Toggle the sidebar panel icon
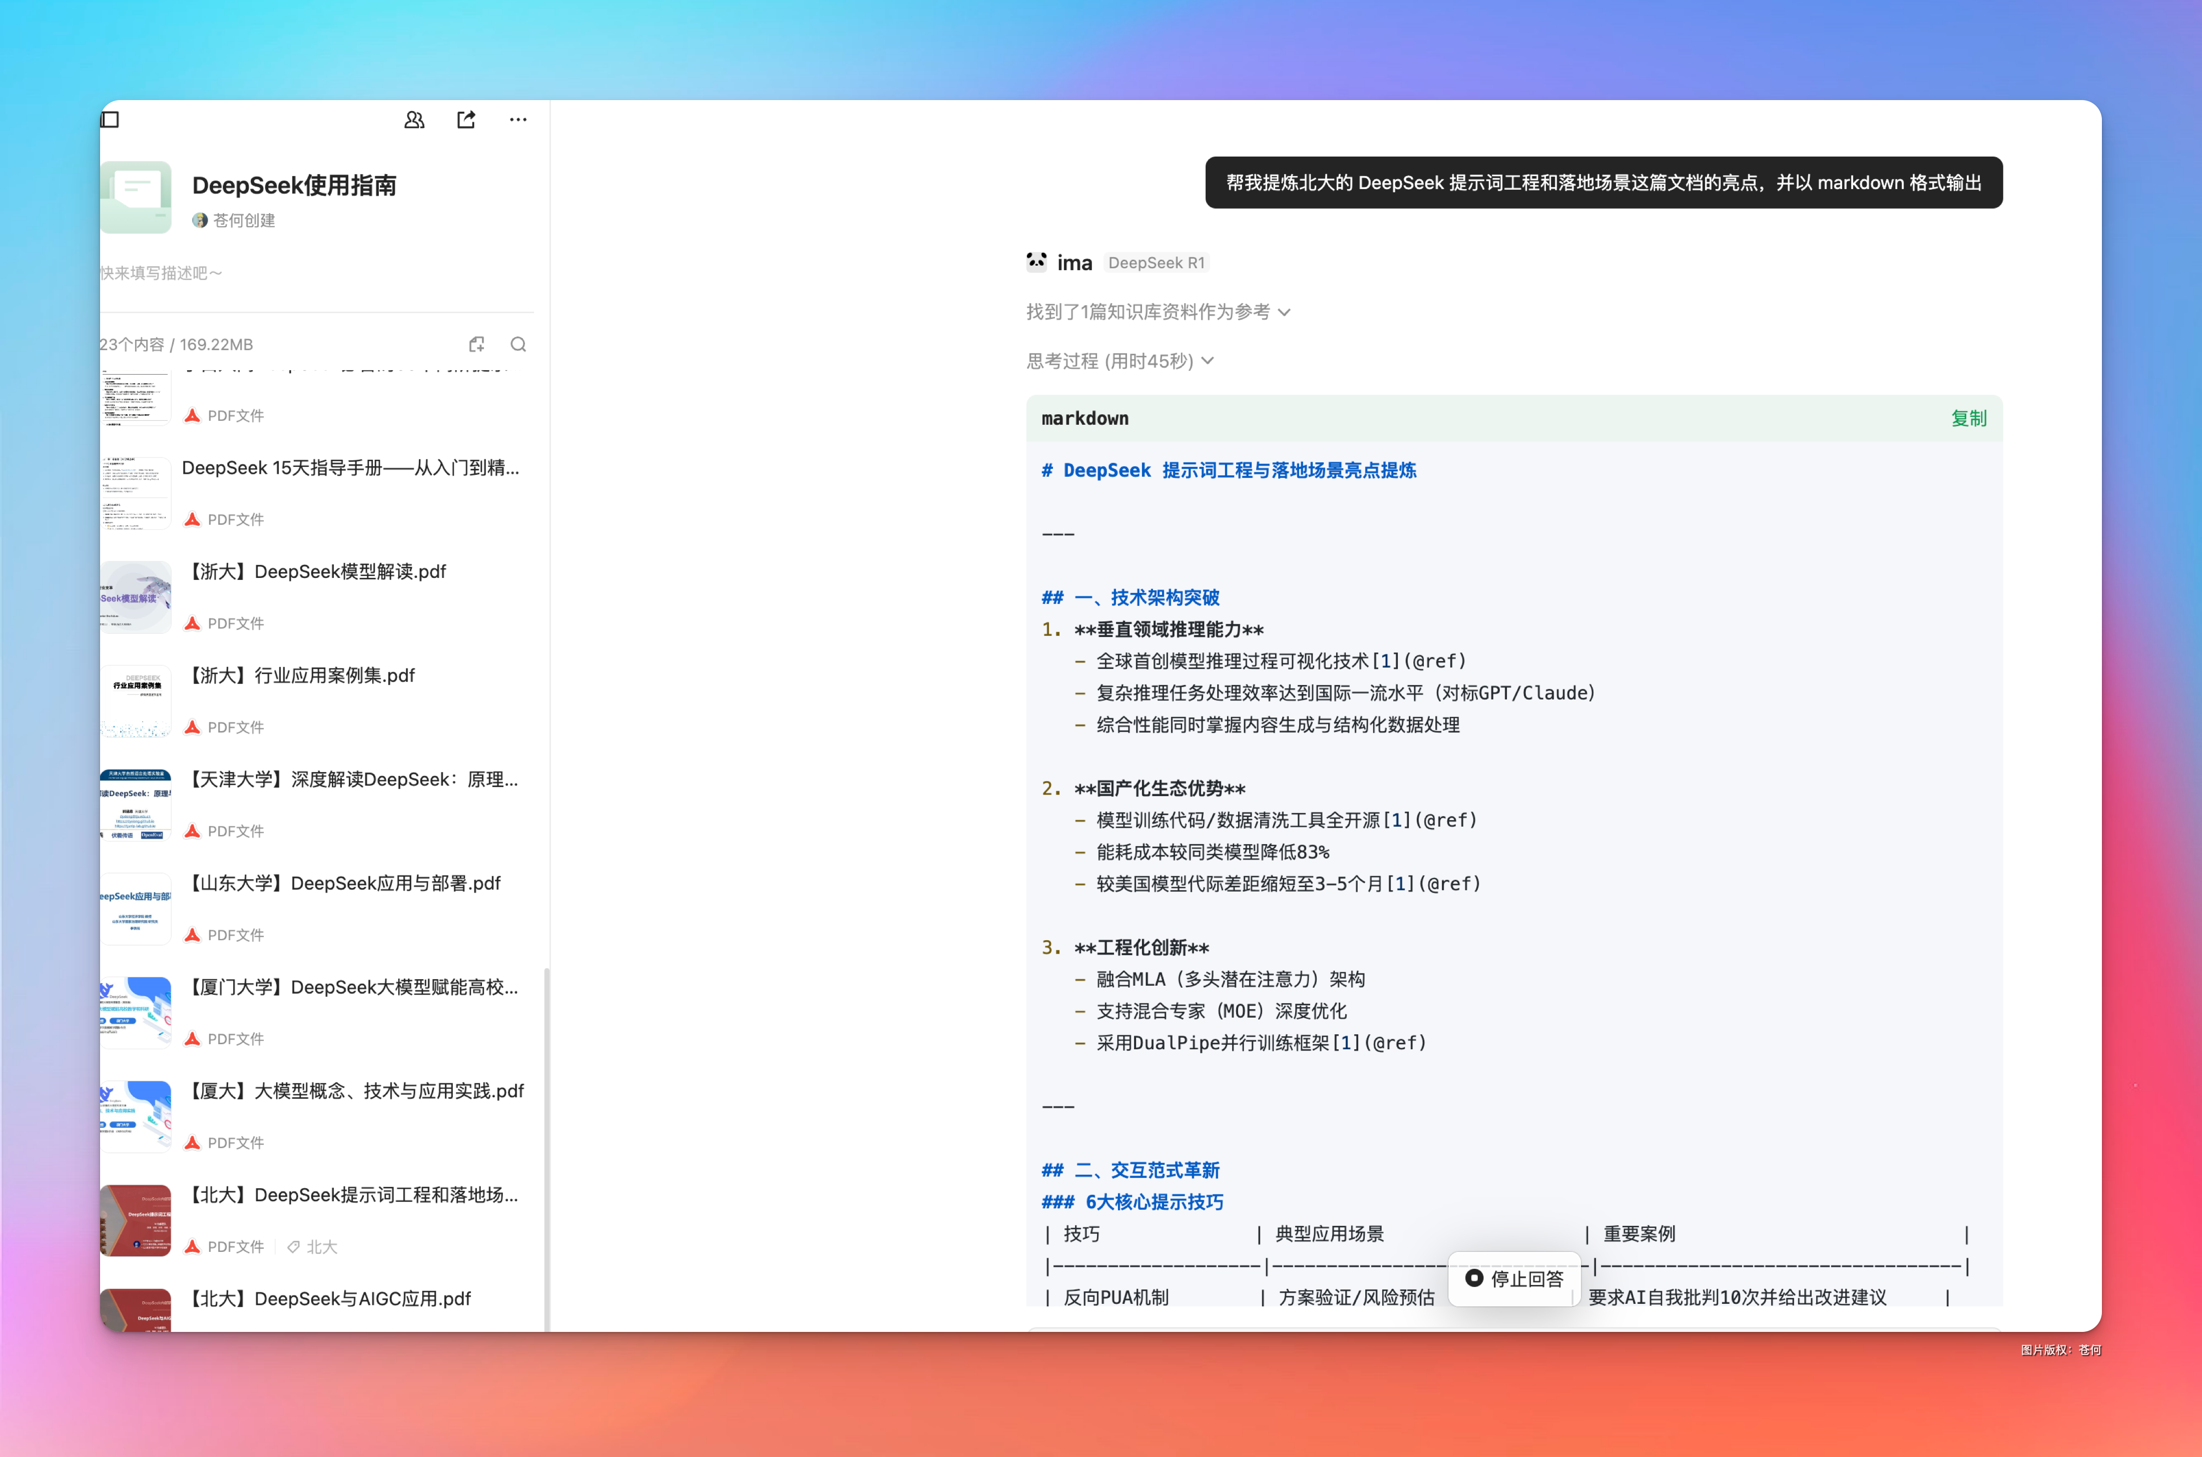This screenshot has height=1457, width=2202. point(110,119)
